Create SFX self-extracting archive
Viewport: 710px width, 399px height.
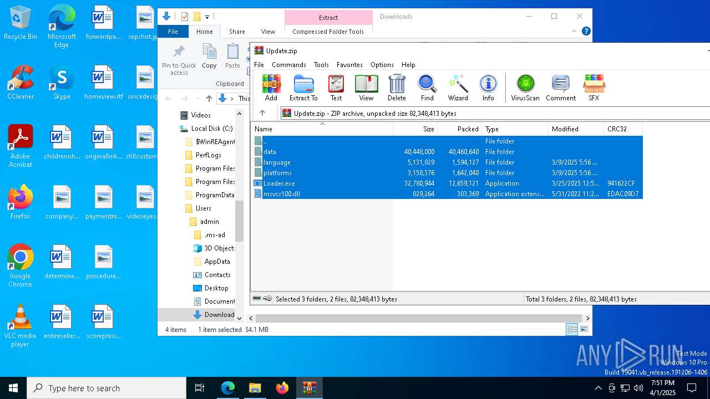tap(594, 88)
